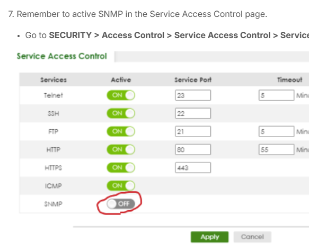Screen dimensions: 309x251
Task: Disable the SSH service toggle
Action: pyautogui.click(x=121, y=113)
